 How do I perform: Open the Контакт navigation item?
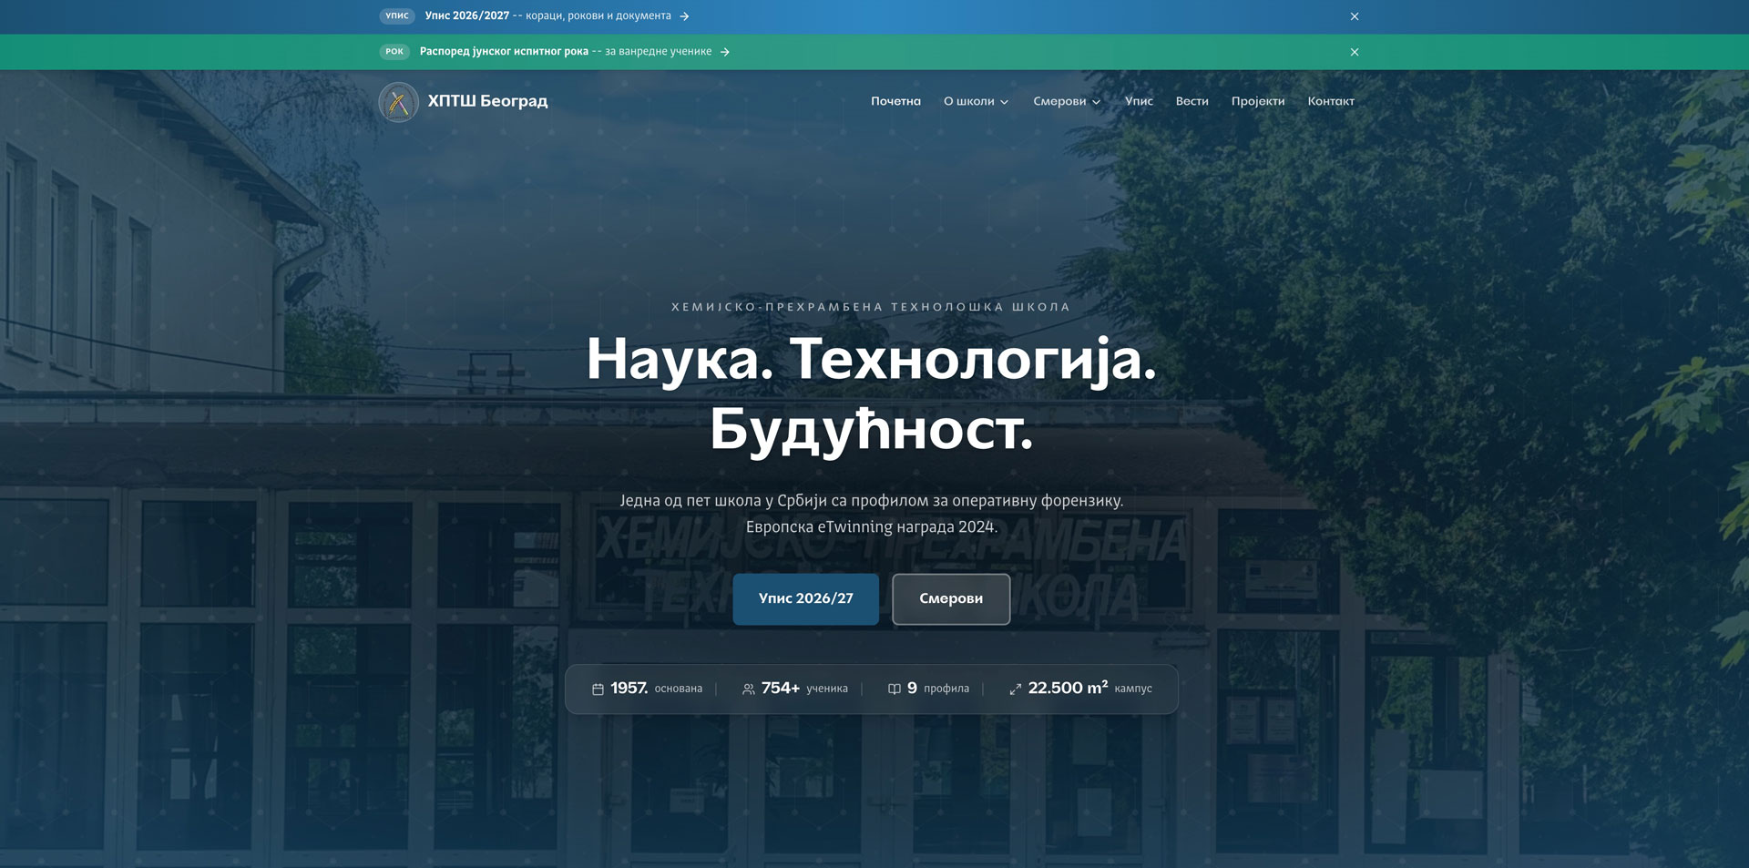click(1331, 101)
